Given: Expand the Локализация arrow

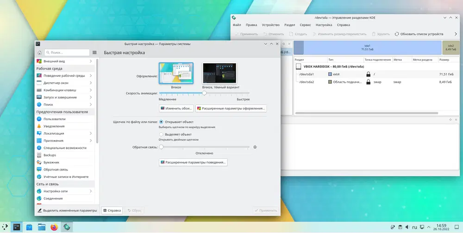Looking at the screenshot, I should click(91, 133).
